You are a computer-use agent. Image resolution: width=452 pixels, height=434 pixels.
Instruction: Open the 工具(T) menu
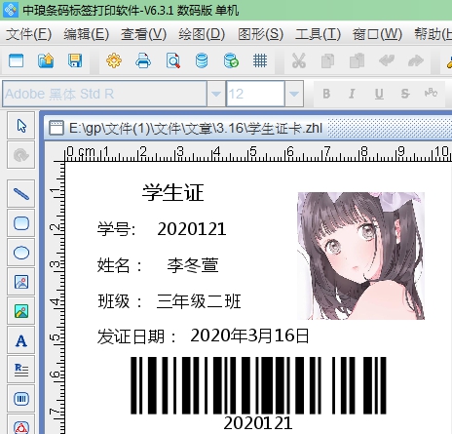(x=318, y=34)
